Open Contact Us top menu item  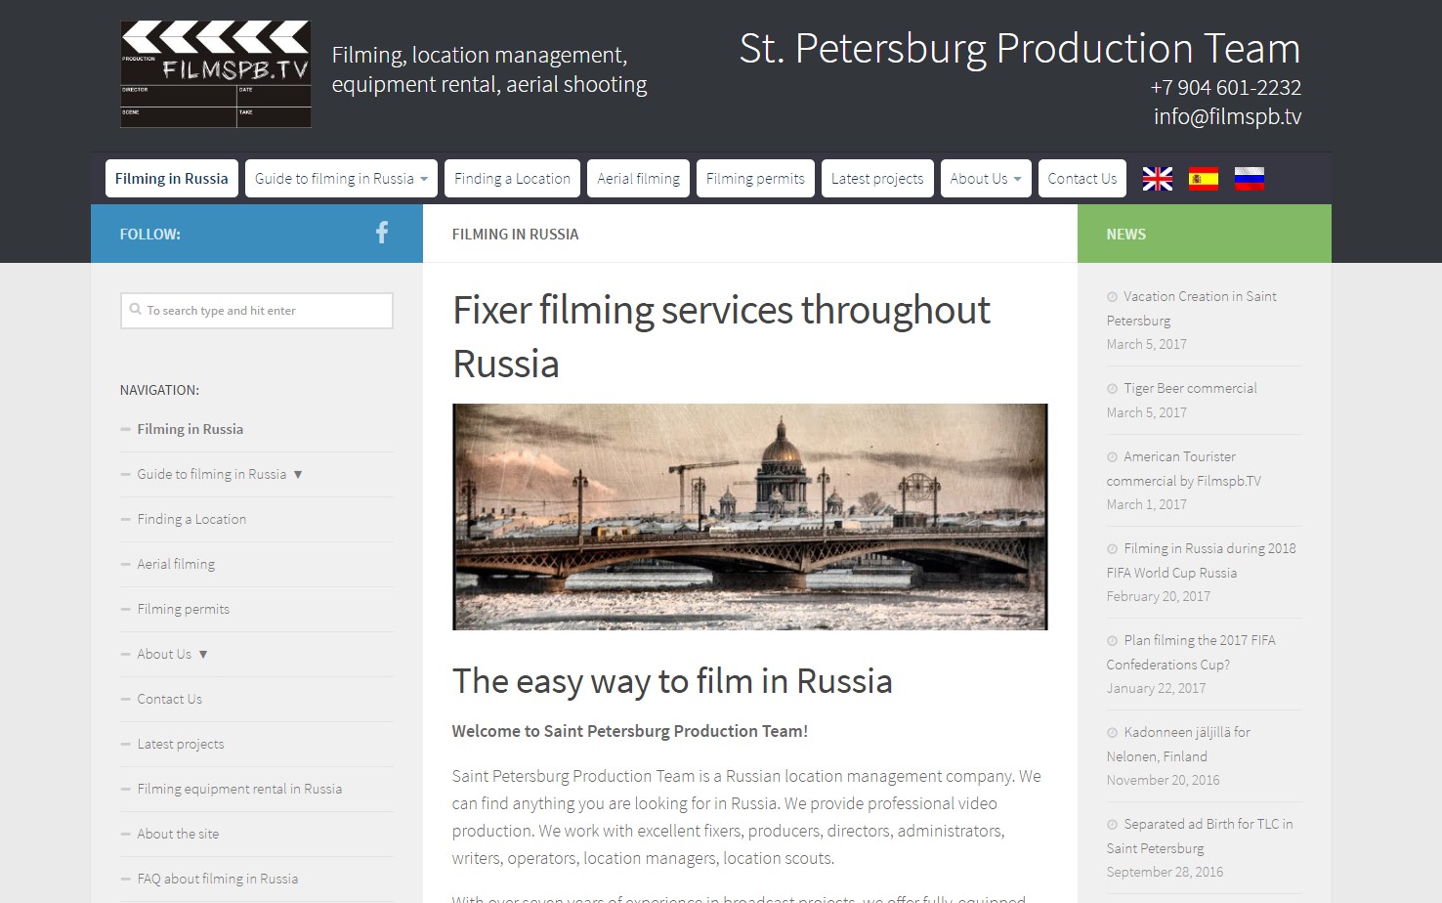1082,179
